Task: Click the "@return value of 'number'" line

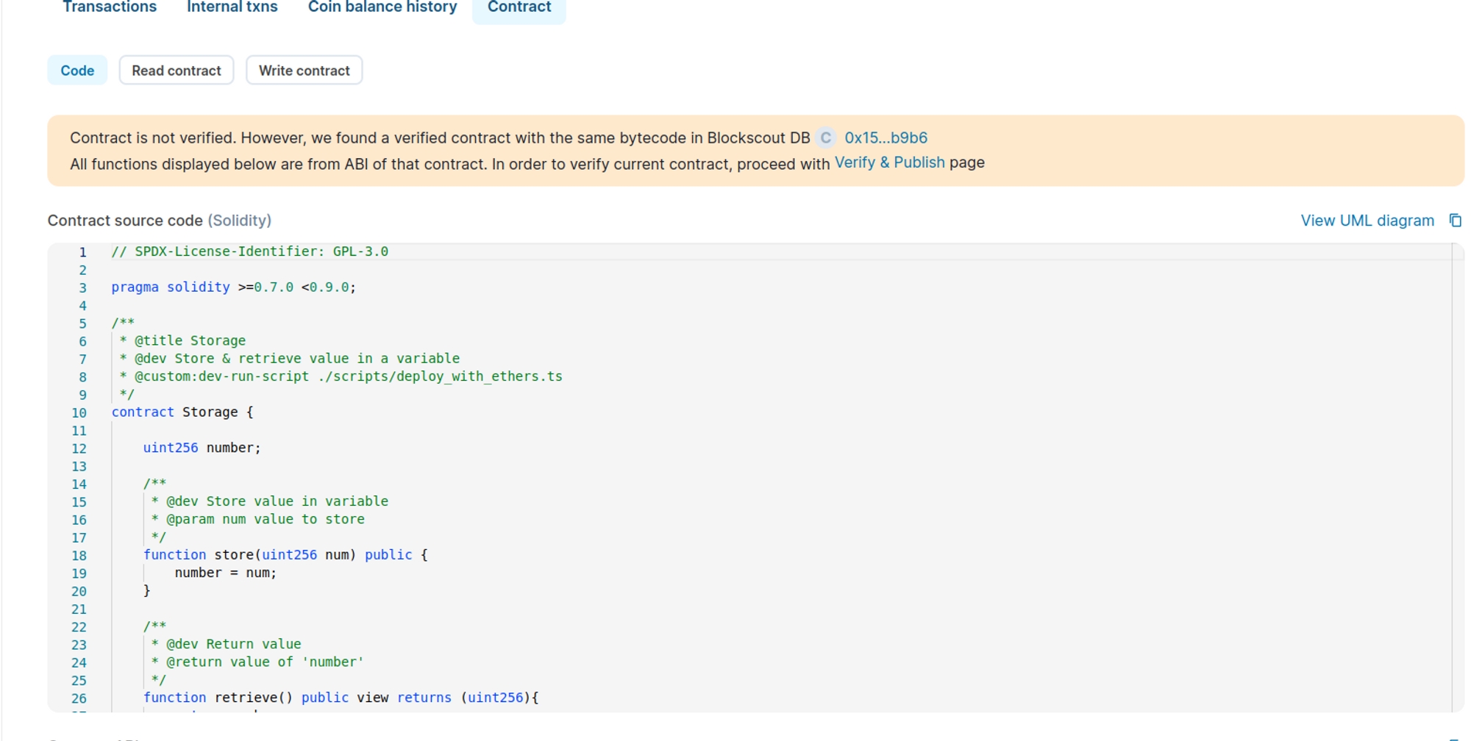Action: (x=257, y=662)
